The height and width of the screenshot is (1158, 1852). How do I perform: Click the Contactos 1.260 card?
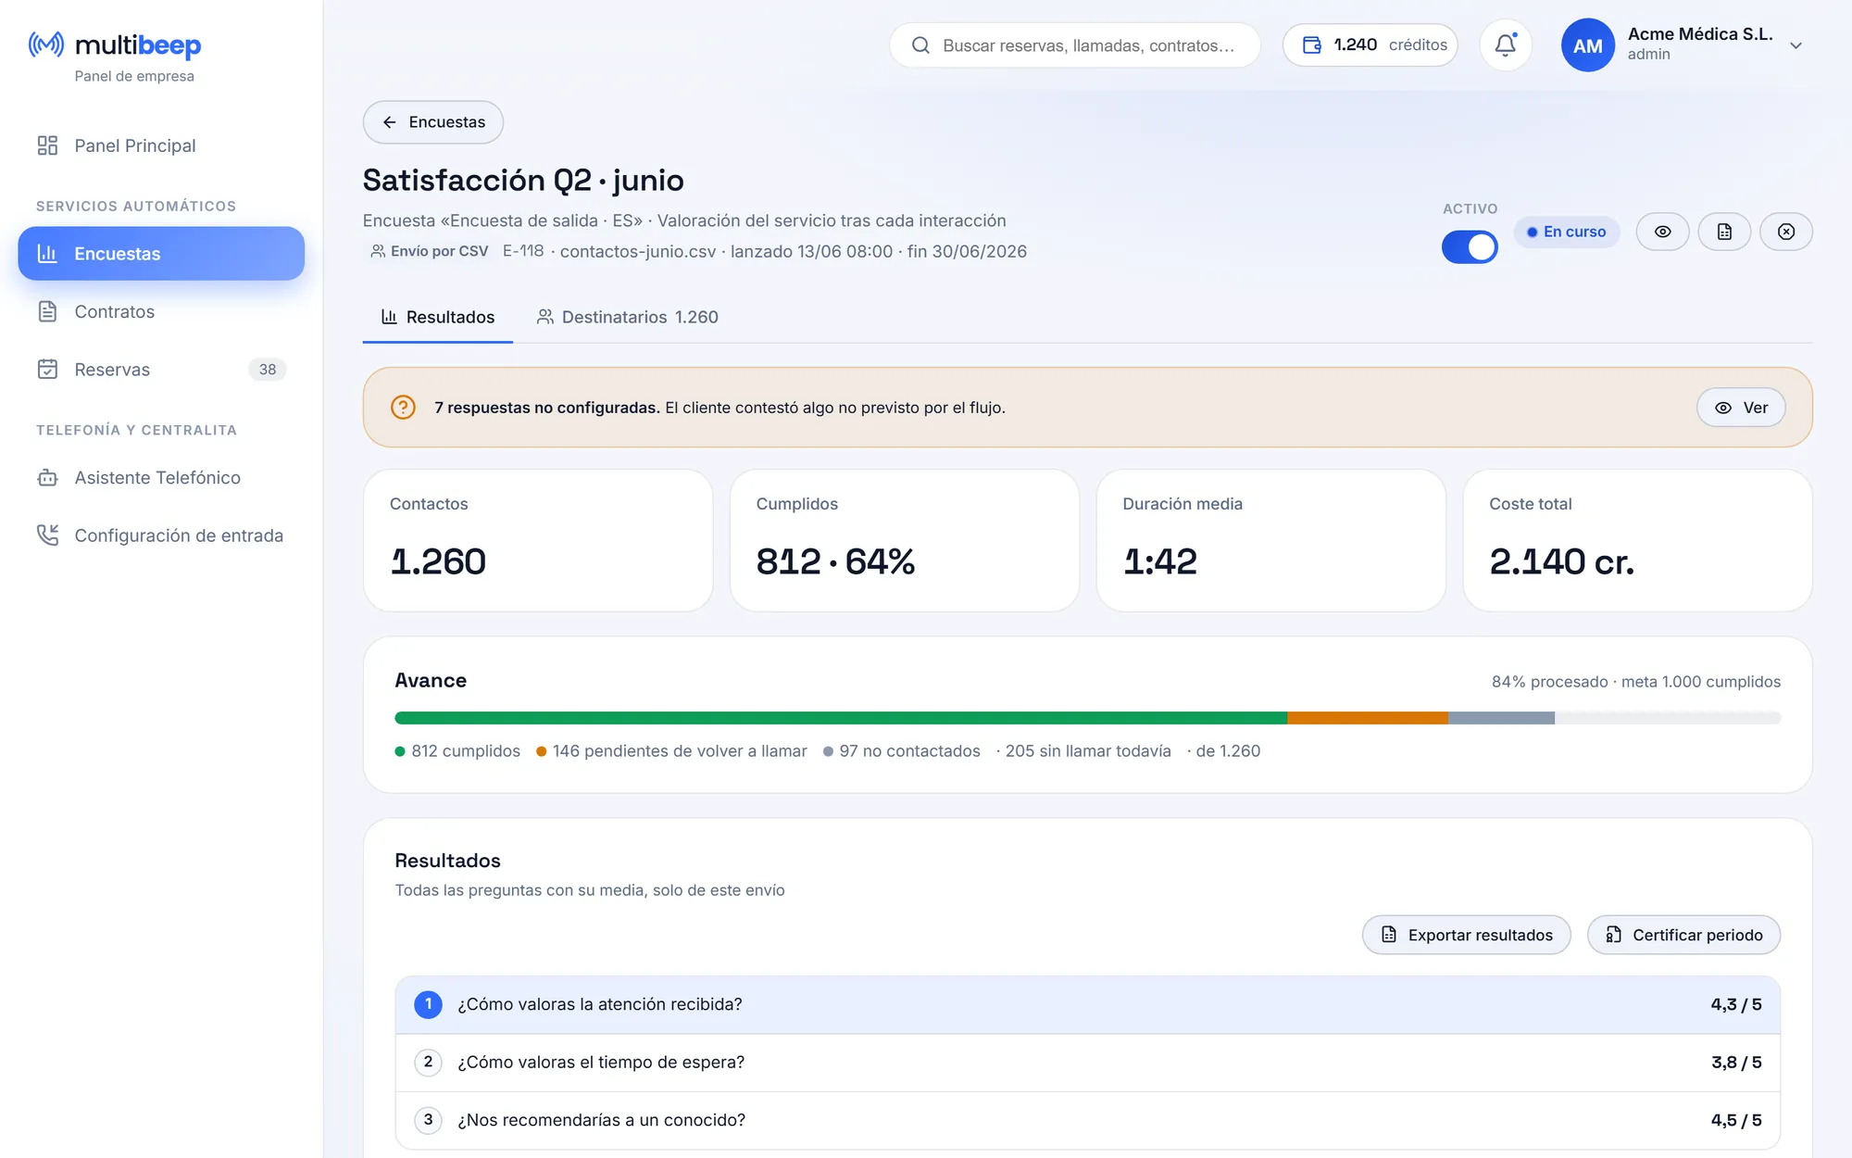coord(538,540)
